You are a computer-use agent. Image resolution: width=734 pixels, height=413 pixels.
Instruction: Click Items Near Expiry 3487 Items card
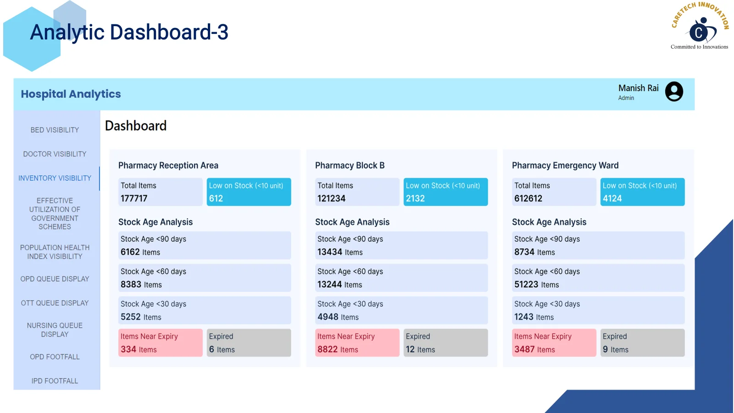click(x=554, y=343)
